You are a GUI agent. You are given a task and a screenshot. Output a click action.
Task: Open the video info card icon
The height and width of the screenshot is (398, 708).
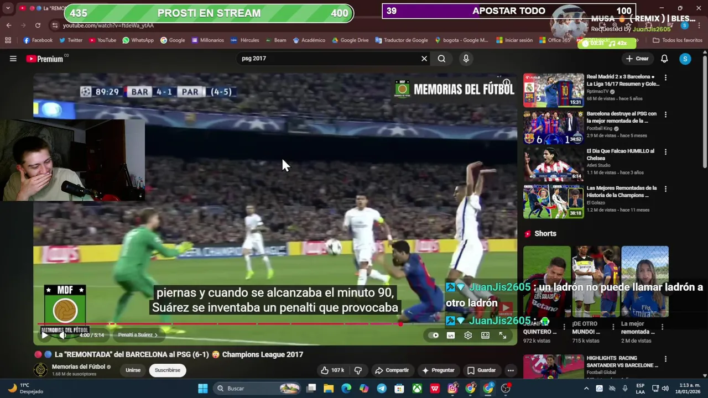pos(506,83)
